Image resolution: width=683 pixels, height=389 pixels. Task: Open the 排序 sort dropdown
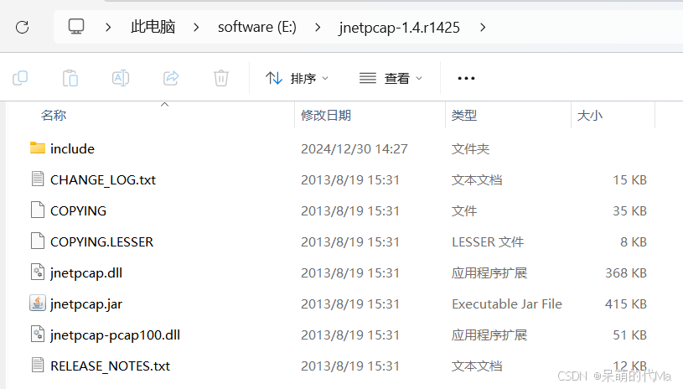pos(297,79)
